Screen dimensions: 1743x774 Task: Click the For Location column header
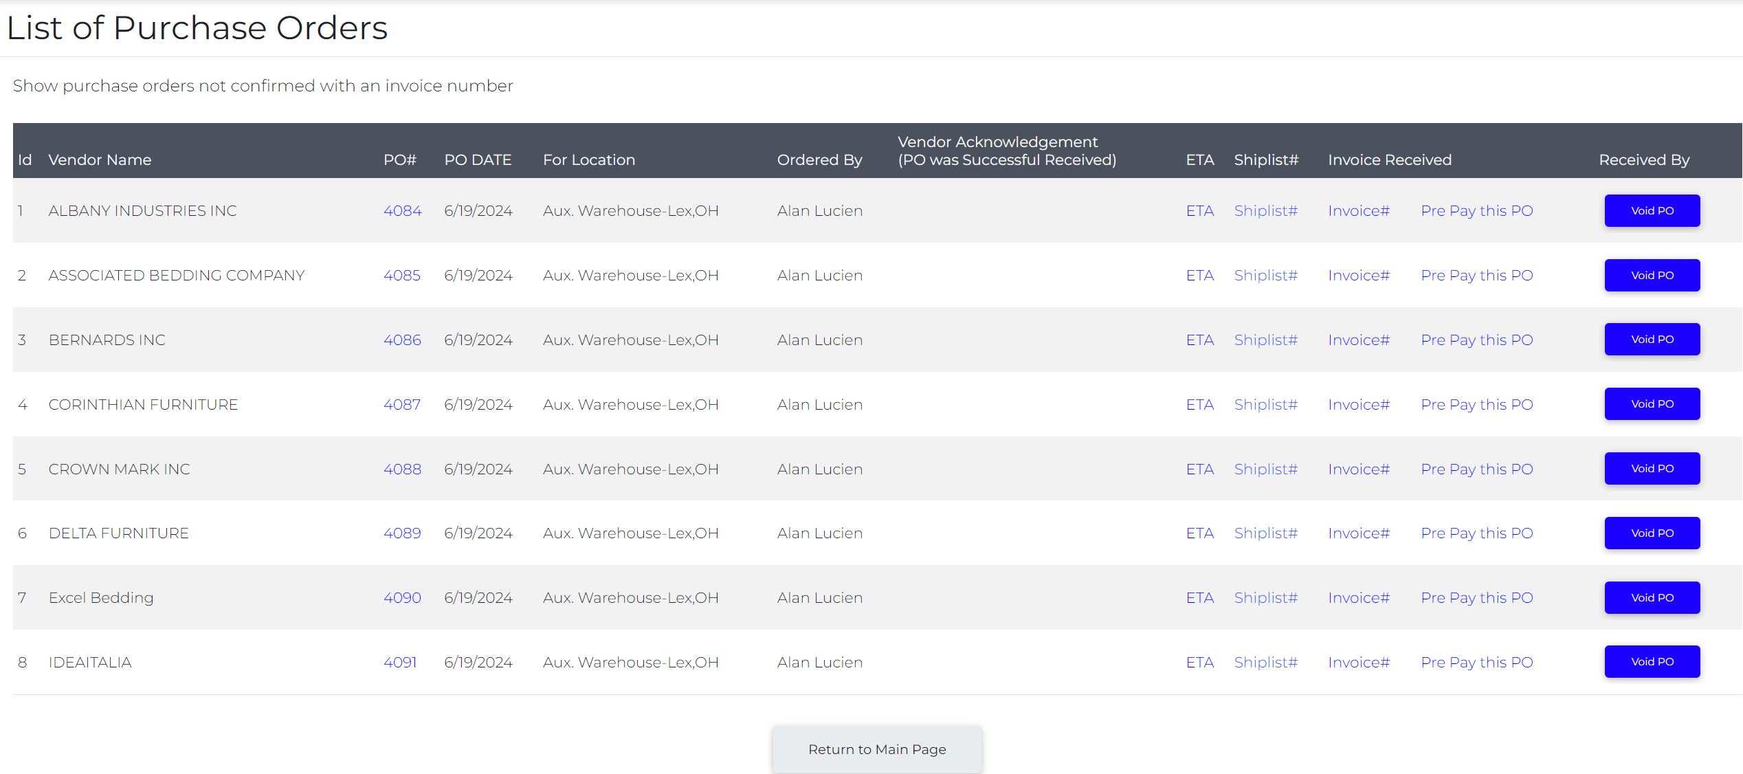[589, 160]
